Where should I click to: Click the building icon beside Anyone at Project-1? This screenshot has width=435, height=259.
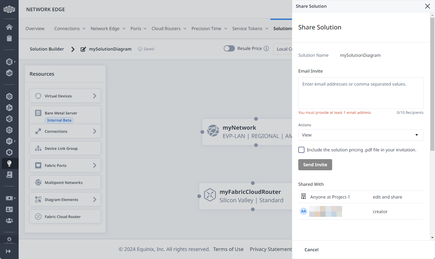304,196
